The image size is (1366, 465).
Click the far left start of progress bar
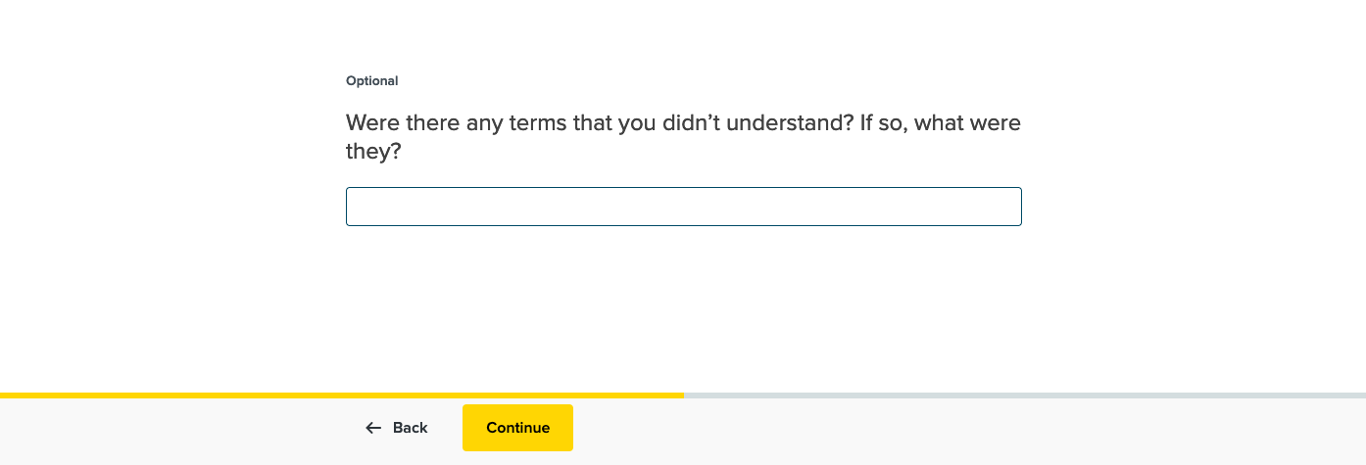point(3,395)
